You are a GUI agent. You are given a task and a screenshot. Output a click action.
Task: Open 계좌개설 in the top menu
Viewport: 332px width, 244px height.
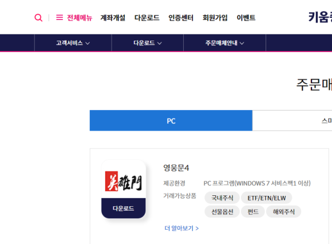[113, 18]
